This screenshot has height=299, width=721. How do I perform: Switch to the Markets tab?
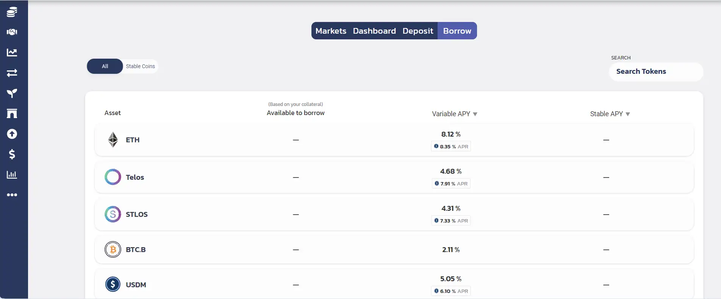tap(331, 31)
